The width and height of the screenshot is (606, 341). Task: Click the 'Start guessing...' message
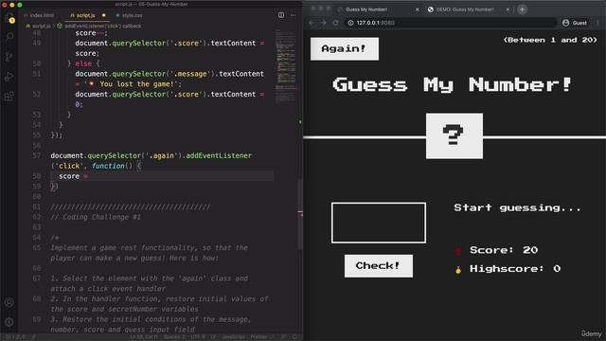(518, 208)
